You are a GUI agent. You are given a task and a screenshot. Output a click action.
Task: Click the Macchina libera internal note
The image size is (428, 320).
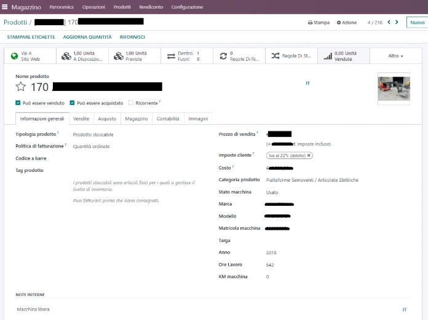click(33, 310)
